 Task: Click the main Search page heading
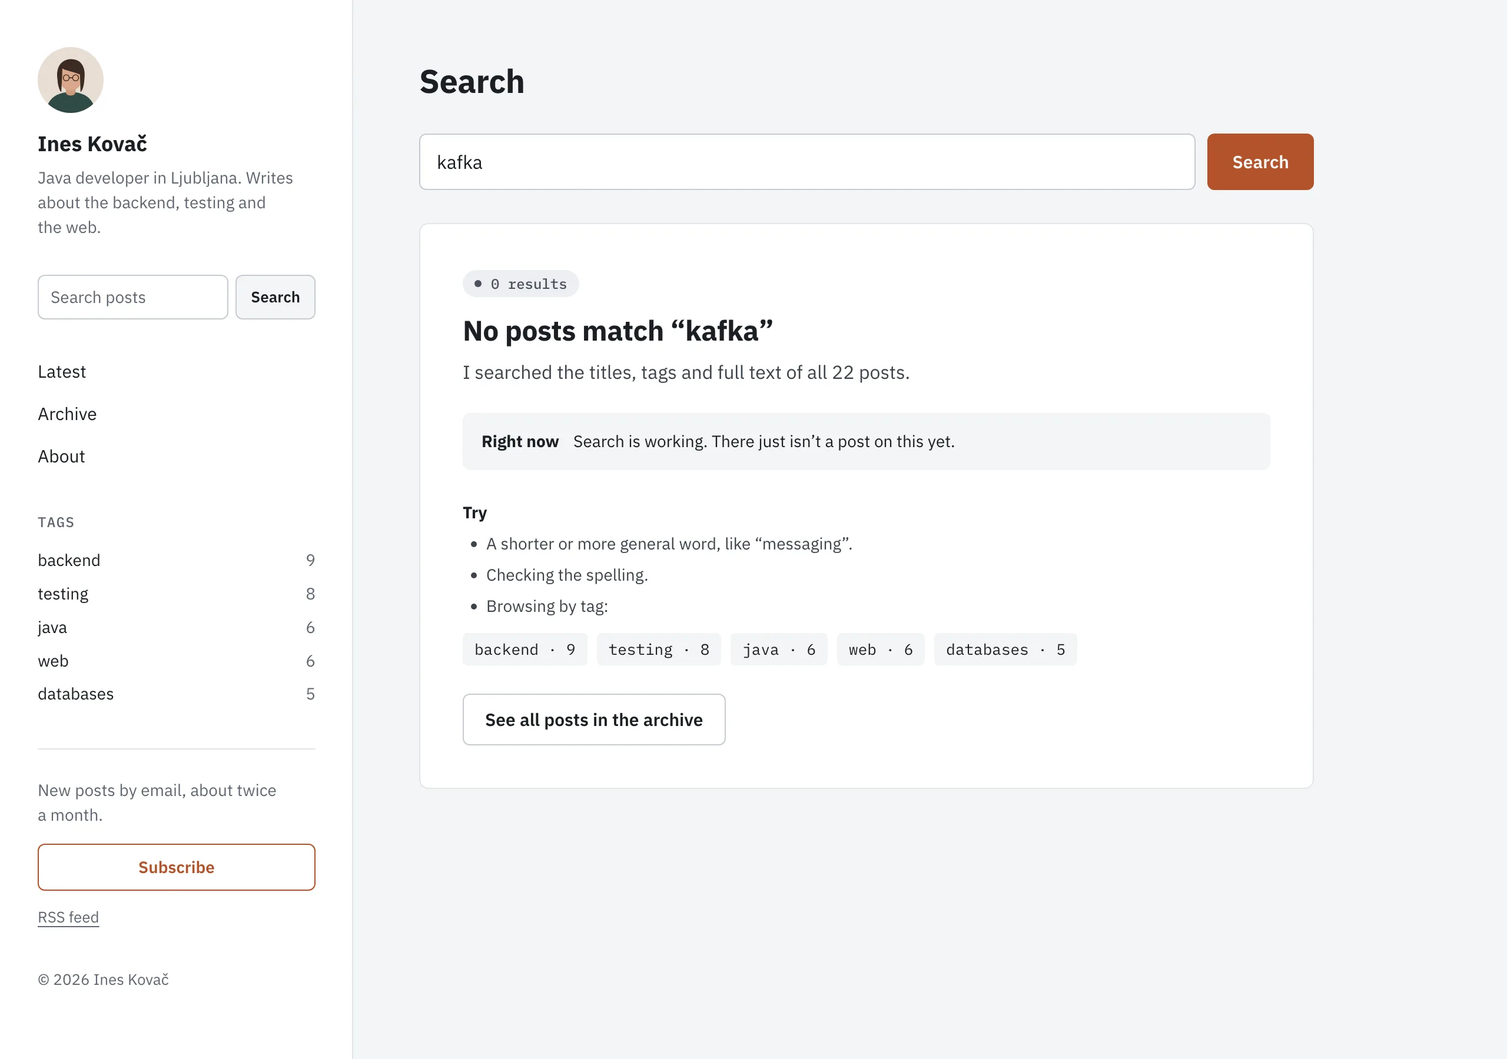click(x=472, y=82)
